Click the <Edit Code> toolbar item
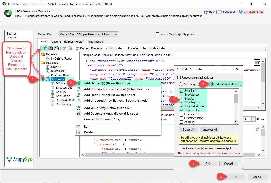 tap(115, 48)
